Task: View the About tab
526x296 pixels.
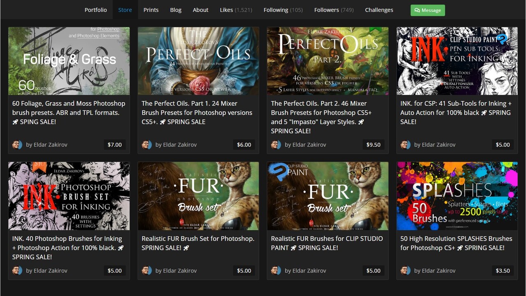Action: (201, 10)
